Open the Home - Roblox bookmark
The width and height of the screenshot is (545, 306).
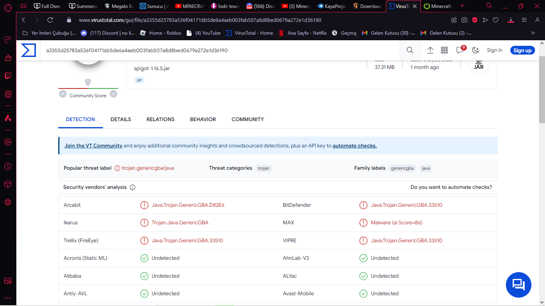161,33
